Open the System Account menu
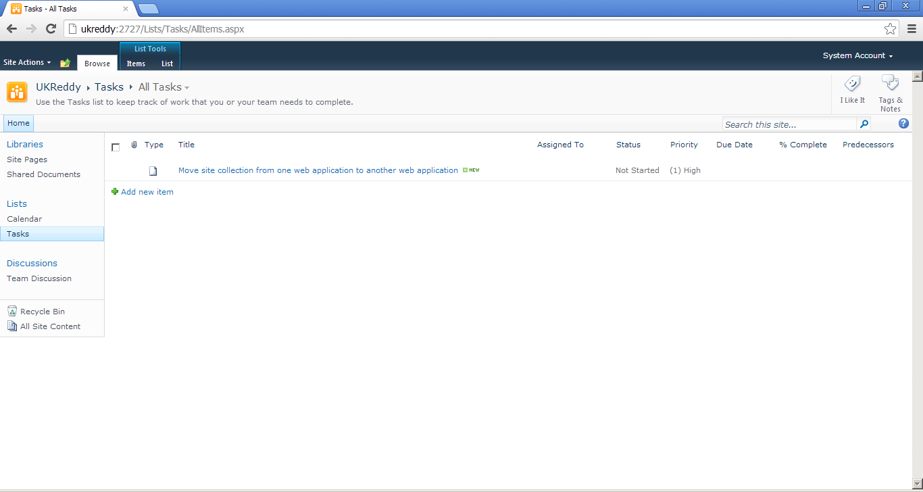 [x=857, y=55]
